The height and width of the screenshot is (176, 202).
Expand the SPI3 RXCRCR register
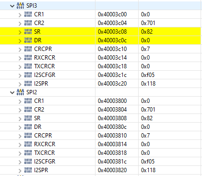[x=20, y=58]
